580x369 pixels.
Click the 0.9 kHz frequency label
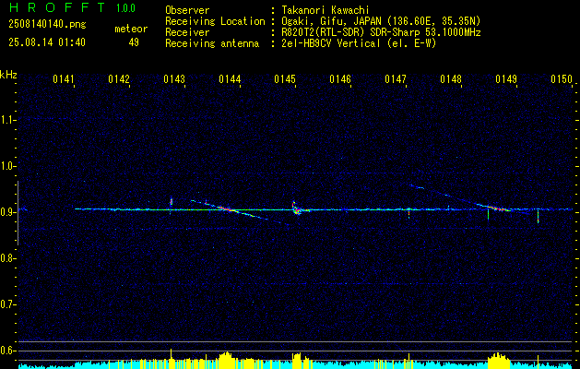(7, 212)
